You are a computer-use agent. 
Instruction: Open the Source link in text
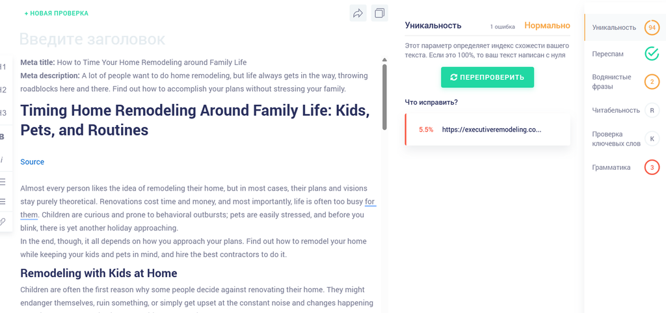(33, 162)
